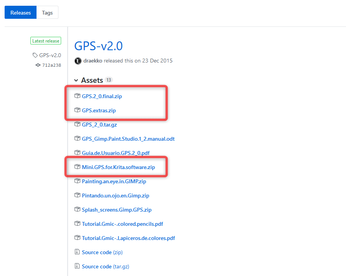
Task: Click package icon next to Painting.an.eye.in.GIMP.zip
Action: click(77, 181)
